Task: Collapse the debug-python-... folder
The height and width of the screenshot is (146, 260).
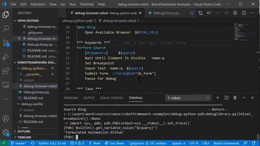Action: (18, 68)
